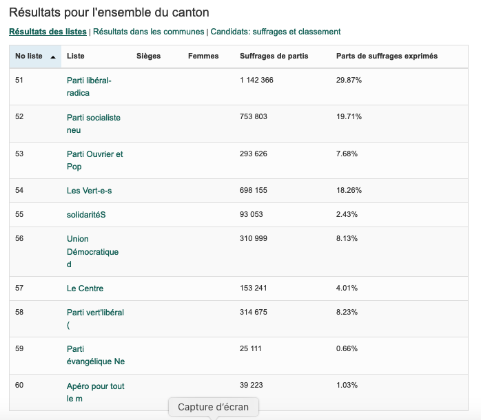The width and height of the screenshot is (481, 420).
Task: Select list number 59 cell
Action: 19,348
